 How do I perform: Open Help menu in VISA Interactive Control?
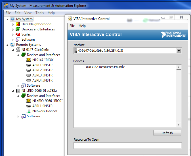click(x=82, y=26)
